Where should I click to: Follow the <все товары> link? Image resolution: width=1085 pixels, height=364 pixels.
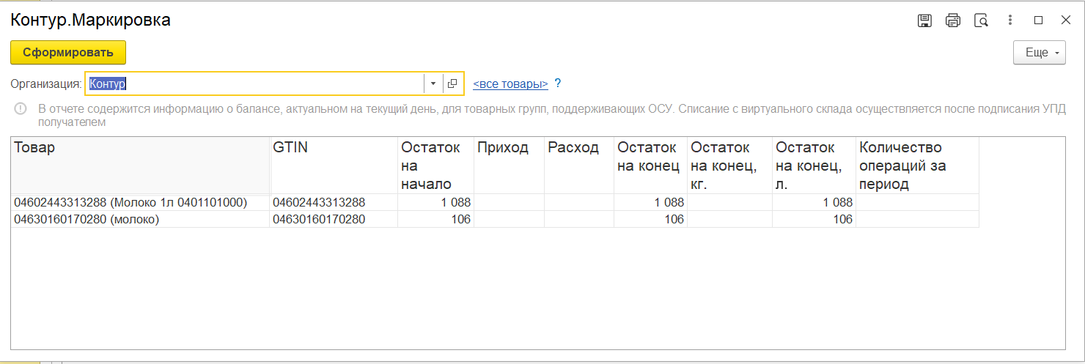pos(510,84)
